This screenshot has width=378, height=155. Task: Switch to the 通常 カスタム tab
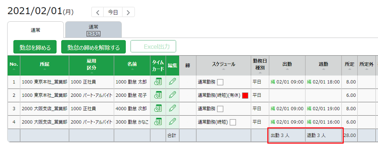[x=93, y=30]
